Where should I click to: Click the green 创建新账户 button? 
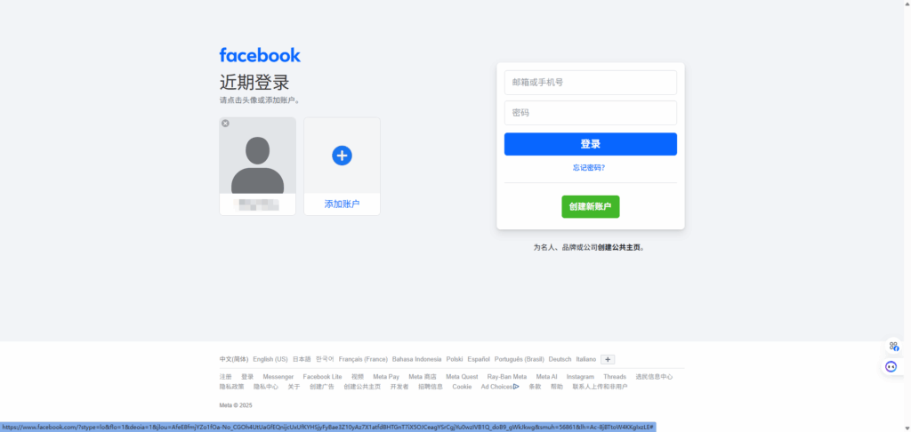point(591,207)
